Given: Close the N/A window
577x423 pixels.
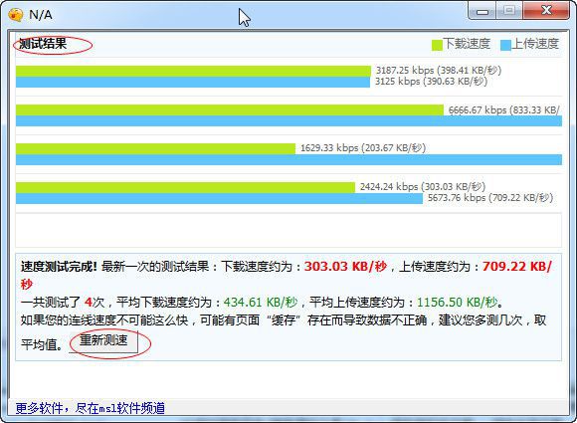Looking at the screenshot, I should coord(546,11).
